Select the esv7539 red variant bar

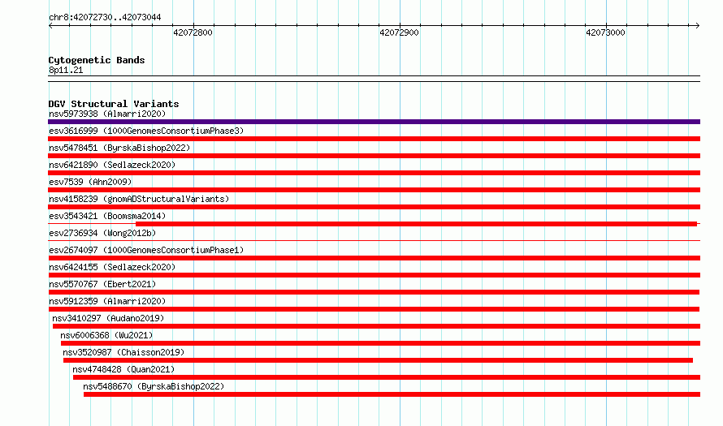click(x=374, y=190)
